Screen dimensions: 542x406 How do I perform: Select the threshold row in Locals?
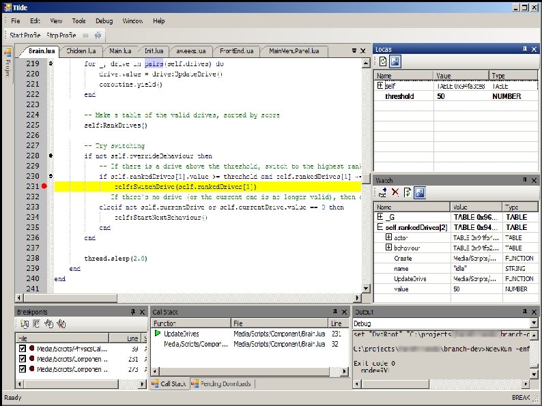(455, 96)
